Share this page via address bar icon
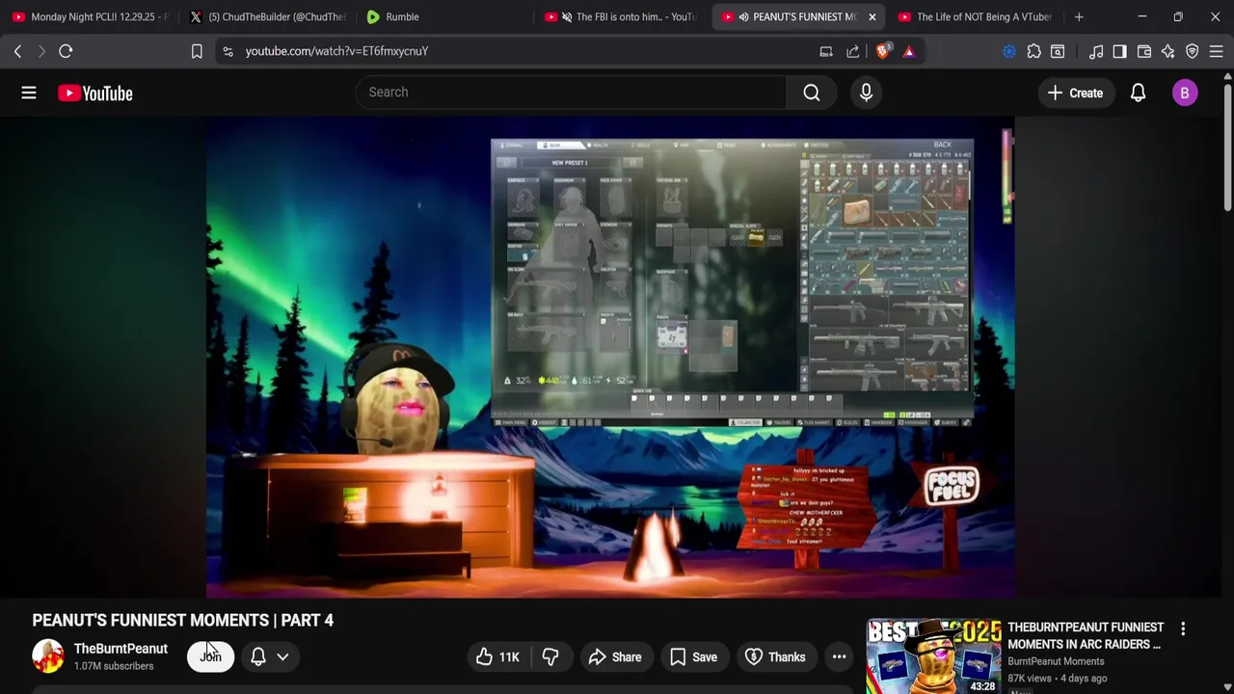The image size is (1234, 694). [853, 51]
